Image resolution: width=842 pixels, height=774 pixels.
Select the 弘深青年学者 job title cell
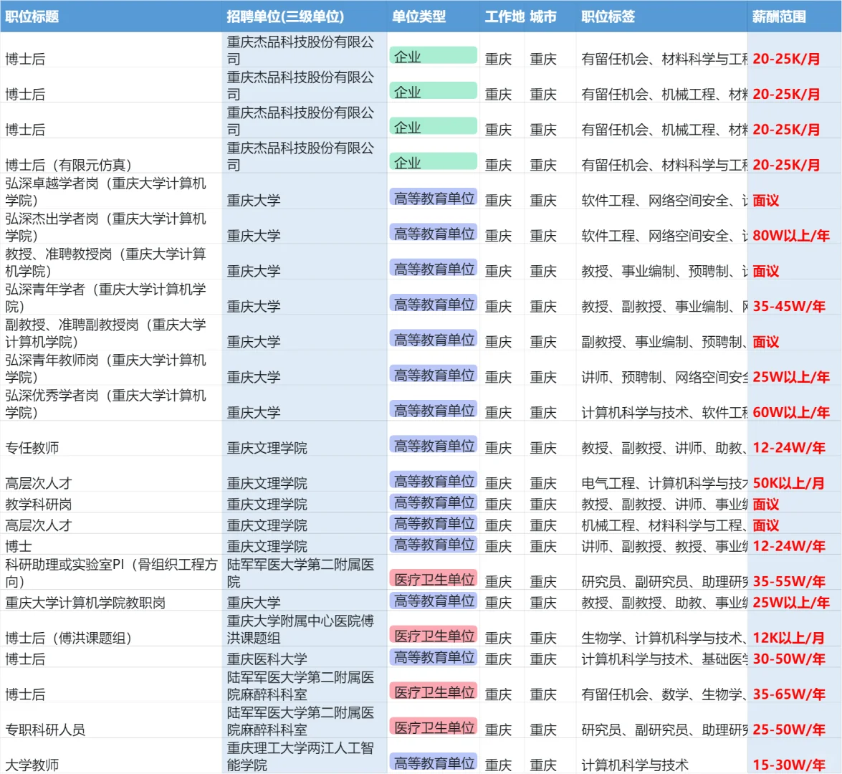pos(111,297)
